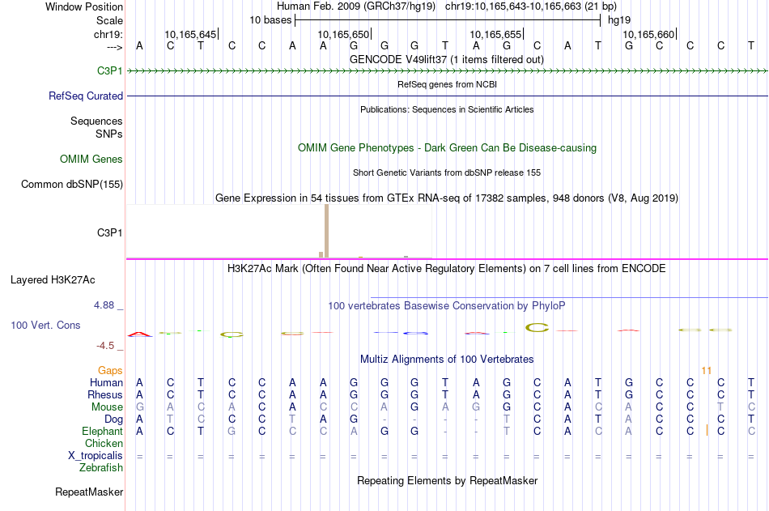769x511 pixels.
Task: Click the green C3P1 gene arrow line
Action: tap(447, 71)
